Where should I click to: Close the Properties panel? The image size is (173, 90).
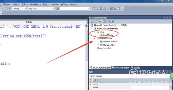coord(170,72)
